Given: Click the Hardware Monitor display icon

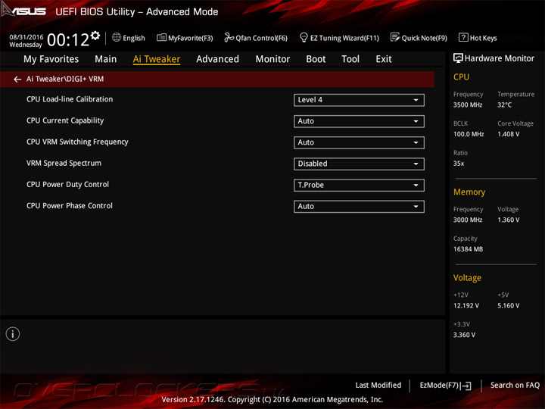Looking at the screenshot, I should click(458, 58).
